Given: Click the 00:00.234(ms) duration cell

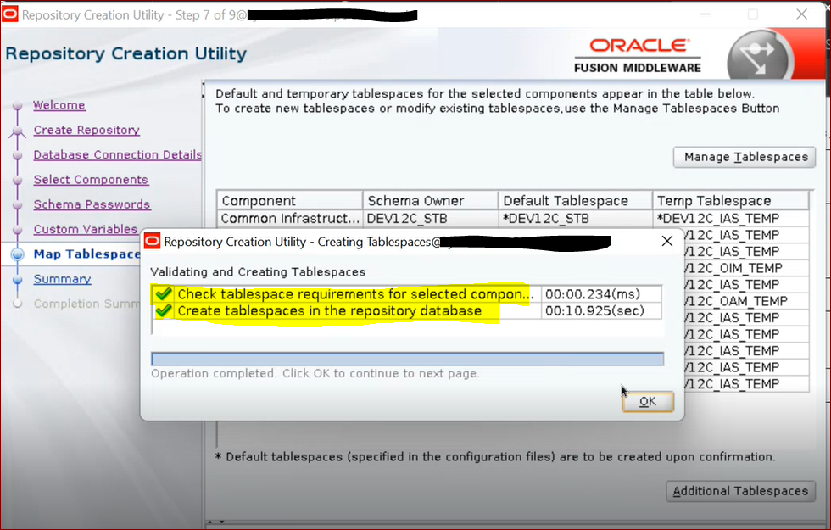Looking at the screenshot, I should [601, 294].
